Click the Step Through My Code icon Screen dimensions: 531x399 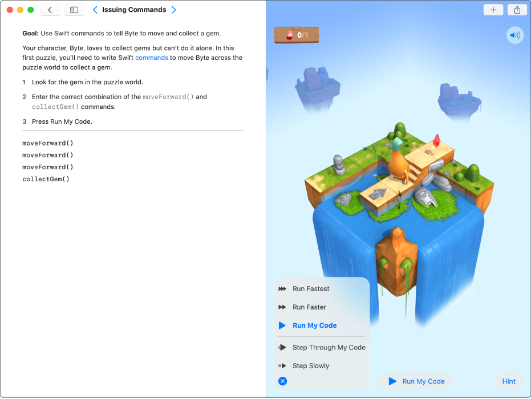pyautogui.click(x=282, y=347)
